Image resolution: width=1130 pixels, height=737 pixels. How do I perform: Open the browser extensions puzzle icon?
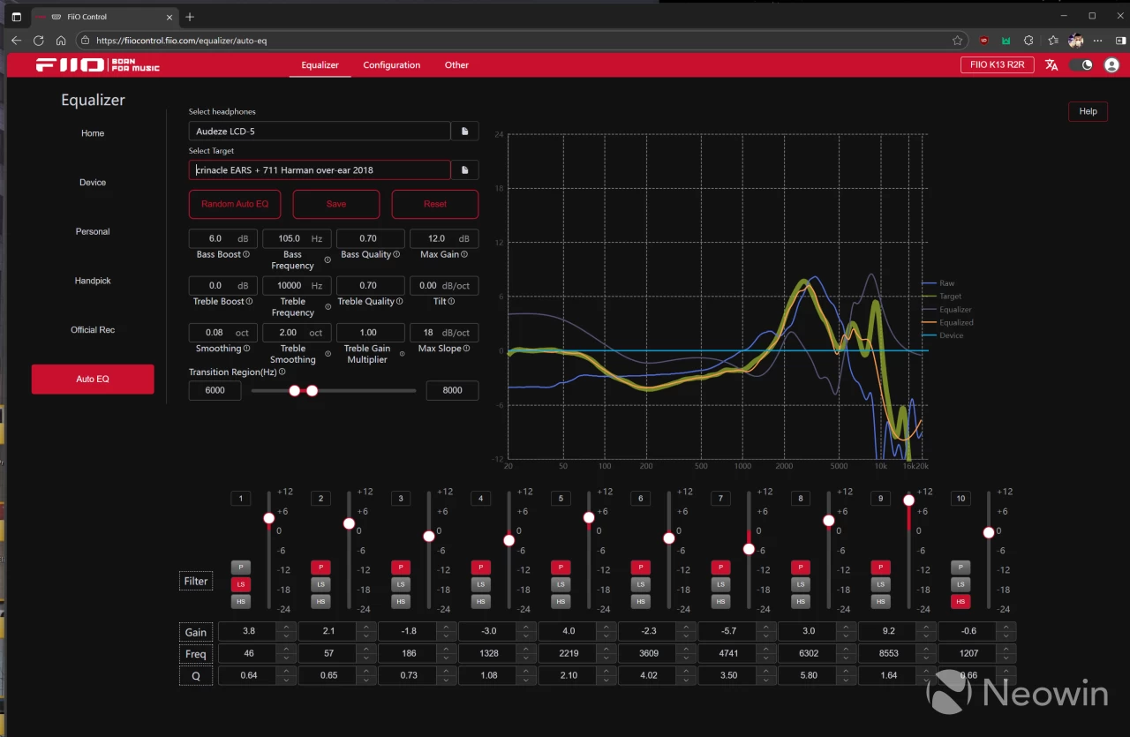1028,40
